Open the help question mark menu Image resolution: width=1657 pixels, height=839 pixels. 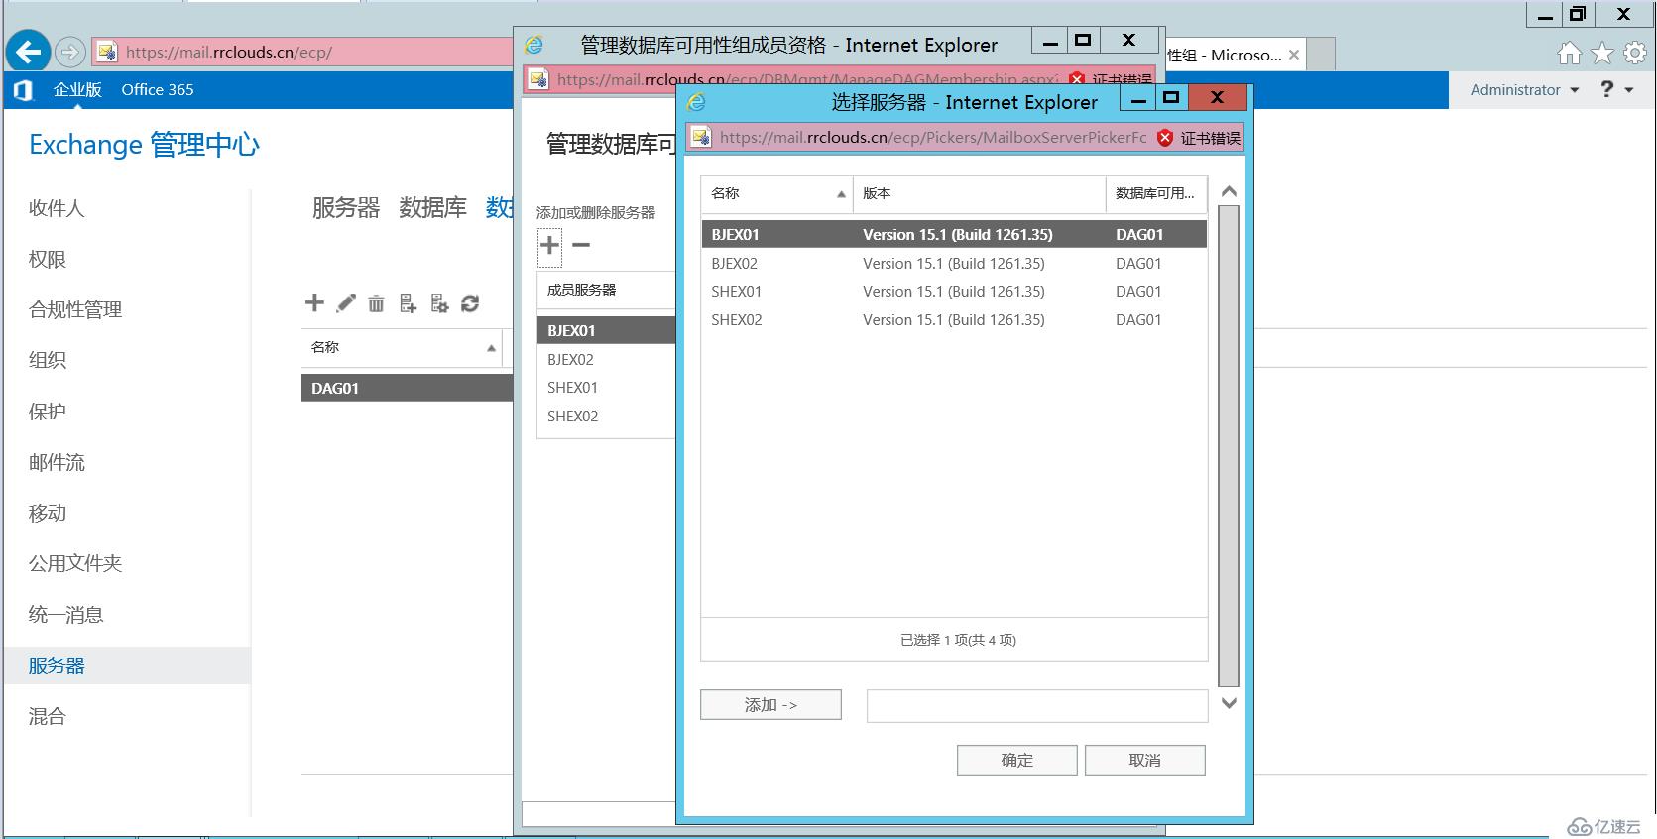(1616, 89)
